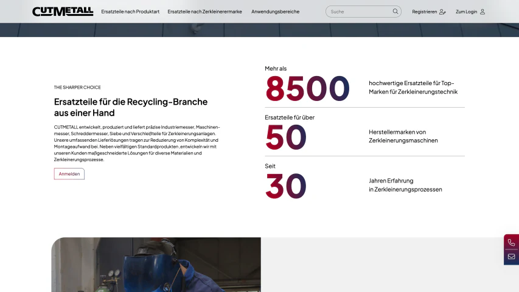Screen dimensions: 519x292
Task: Click the 8500 statistic number
Action: click(x=307, y=88)
